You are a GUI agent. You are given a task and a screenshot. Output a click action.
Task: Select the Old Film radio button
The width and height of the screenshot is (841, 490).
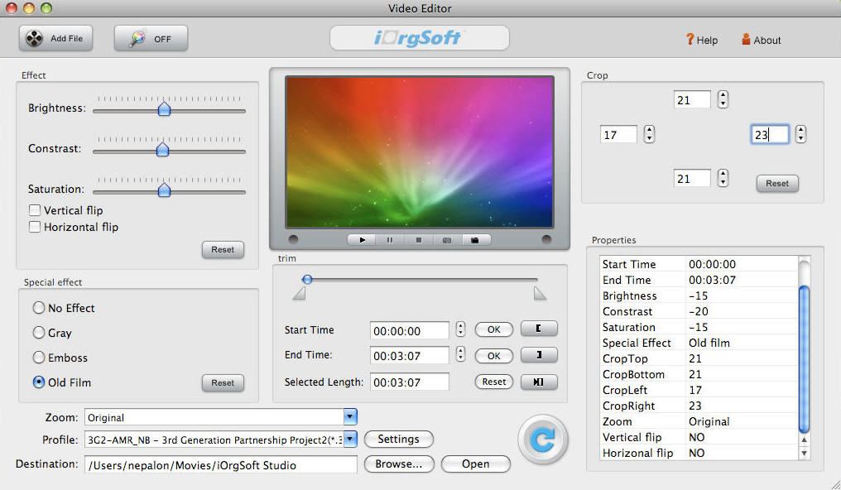pyautogui.click(x=39, y=382)
